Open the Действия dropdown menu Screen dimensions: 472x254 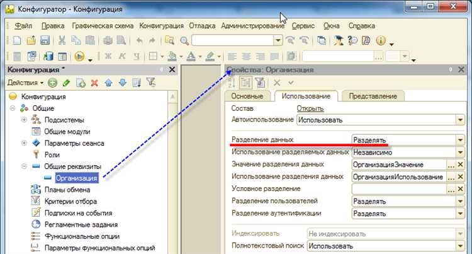pyautogui.click(x=25, y=83)
